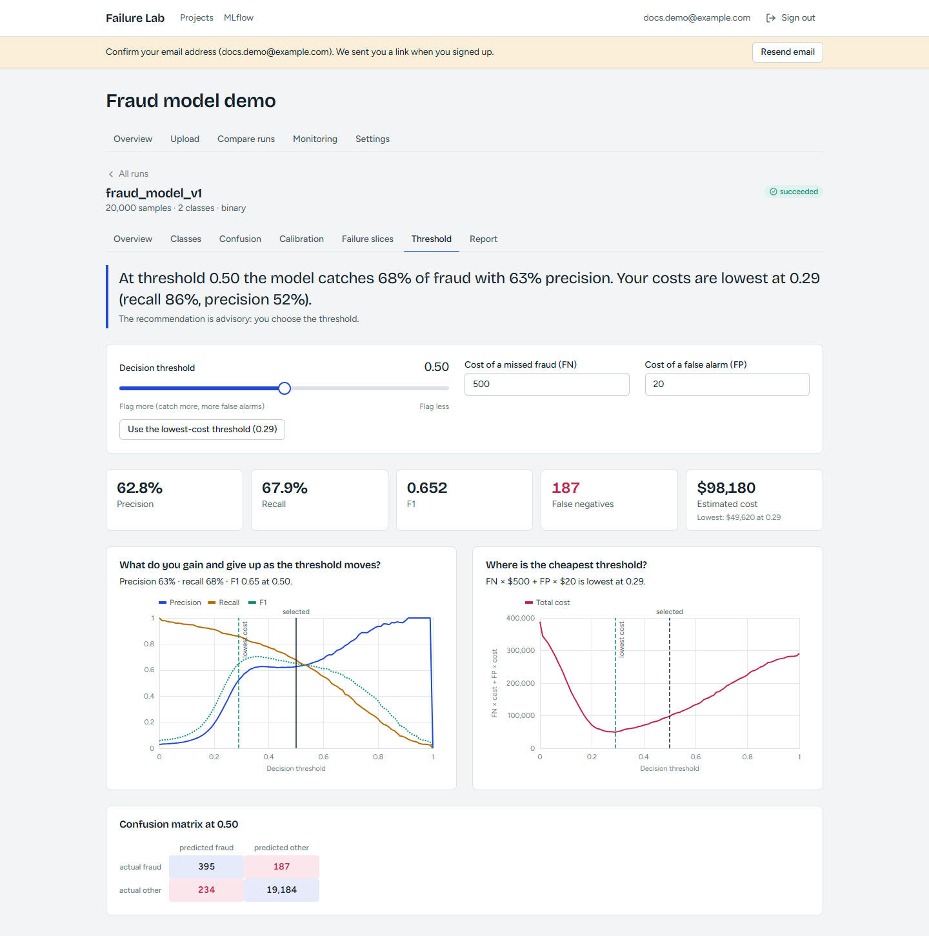Go back to All runs

click(128, 174)
